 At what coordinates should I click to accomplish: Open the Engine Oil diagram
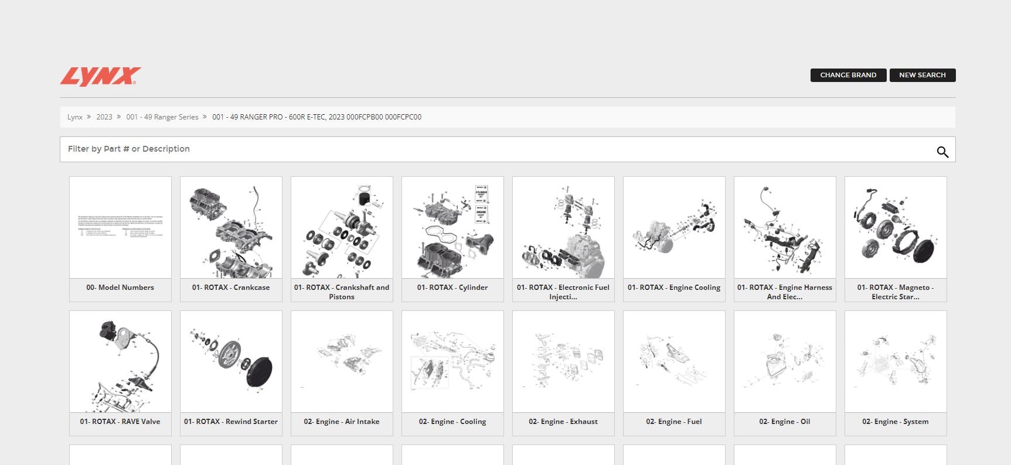point(785,362)
